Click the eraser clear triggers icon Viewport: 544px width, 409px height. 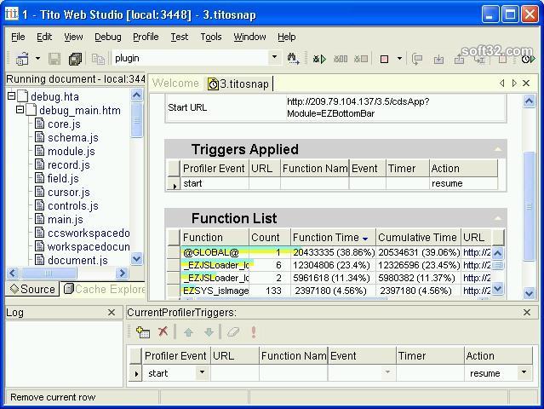pyautogui.click(x=233, y=332)
